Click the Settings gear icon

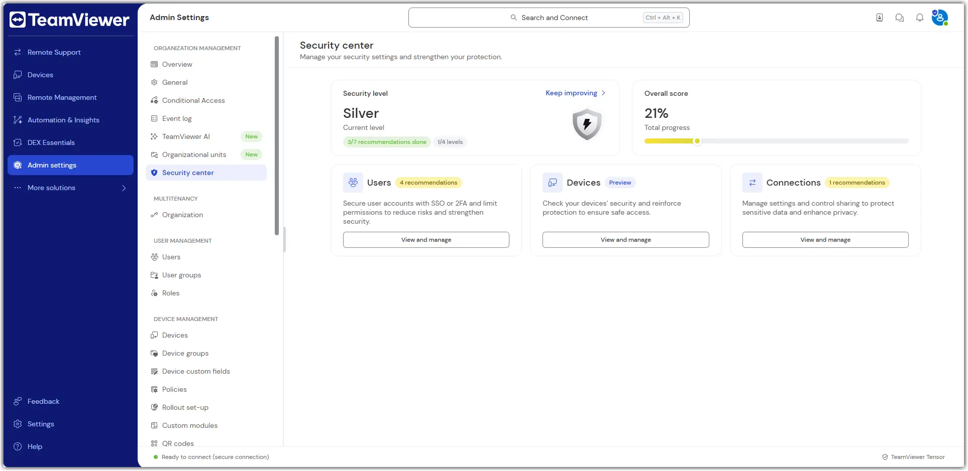tap(18, 424)
